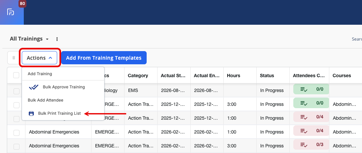This screenshot has width=362, height=153.
Task: Click the Bulk Approve double-check icon
Action: (33, 87)
